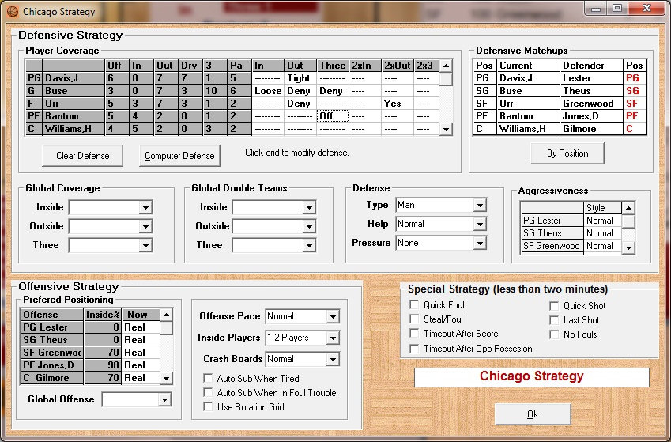Viewport: 671px width, 442px height.
Task: Click the Chicago Strategy title bar icon
Action: tap(12, 12)
